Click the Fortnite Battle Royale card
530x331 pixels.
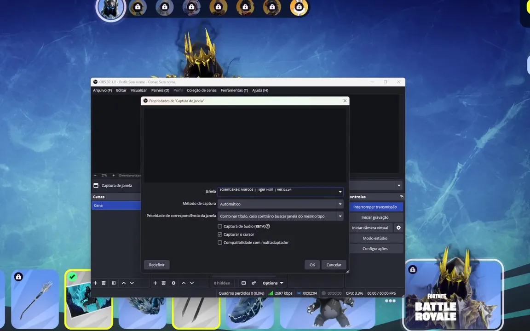(x=454, y=295)
